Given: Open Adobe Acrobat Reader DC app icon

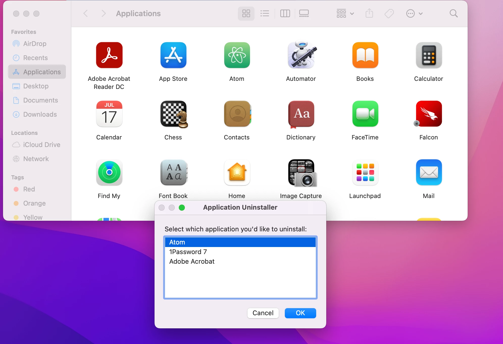Looking at the screenshot, I should point(109,55).
